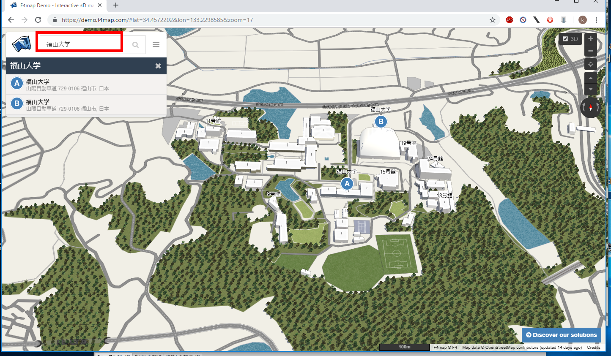611x356 pixels.
Task: Click the browser address bar URL
Action: point(157,20)
